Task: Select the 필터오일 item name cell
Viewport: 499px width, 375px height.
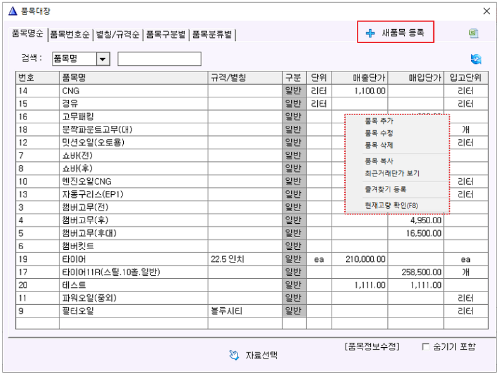Action: click(134, 311)
